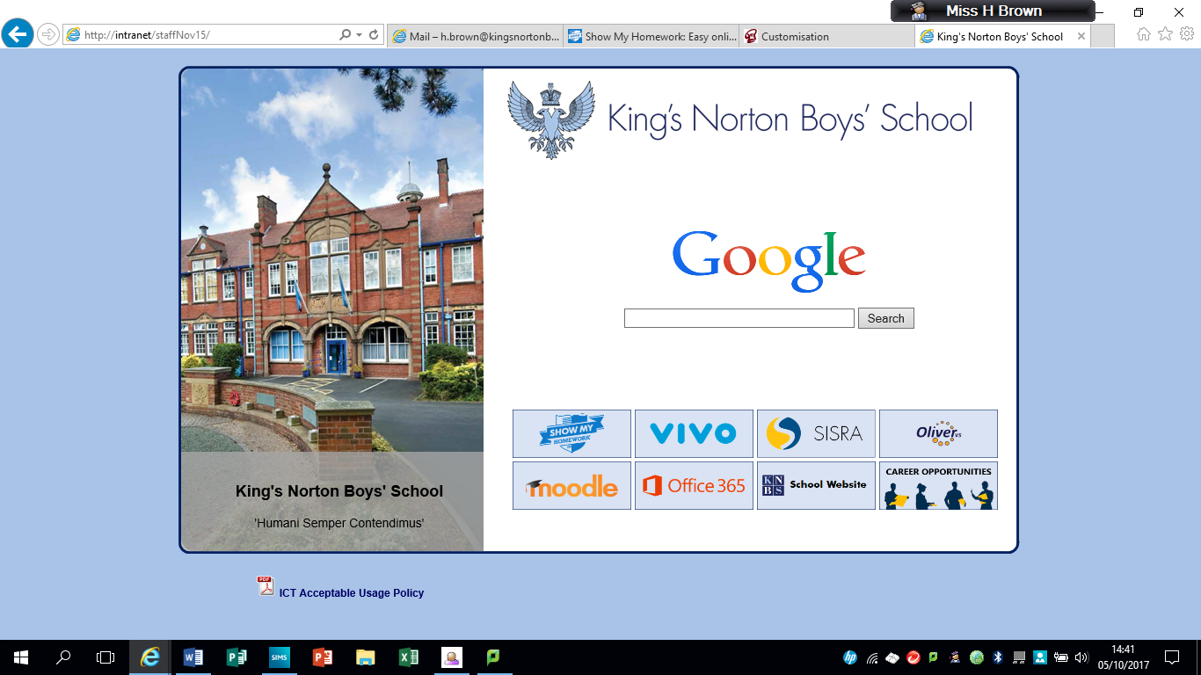
Task: Open the Show My Homework tile
Action: [571, 433]
